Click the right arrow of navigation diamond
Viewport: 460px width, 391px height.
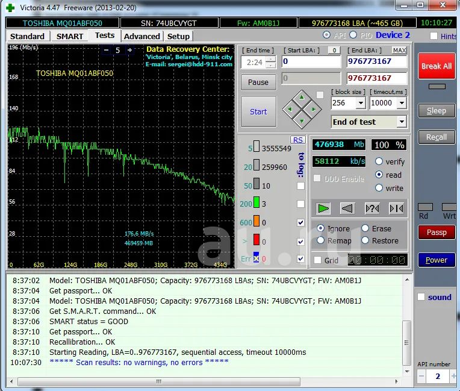click(314, 109)
